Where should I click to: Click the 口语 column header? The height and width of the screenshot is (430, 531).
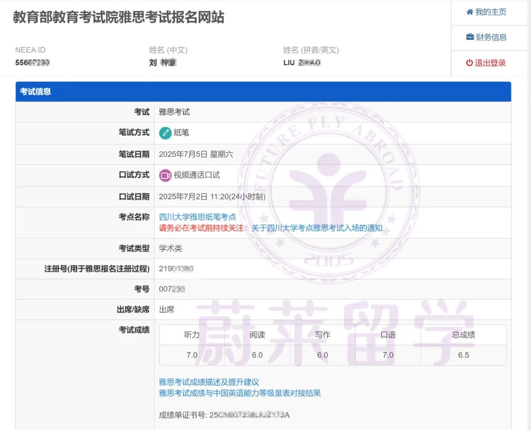point(388,335)
